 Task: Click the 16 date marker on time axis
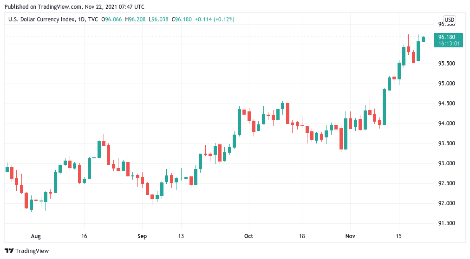tap(84, 236)
